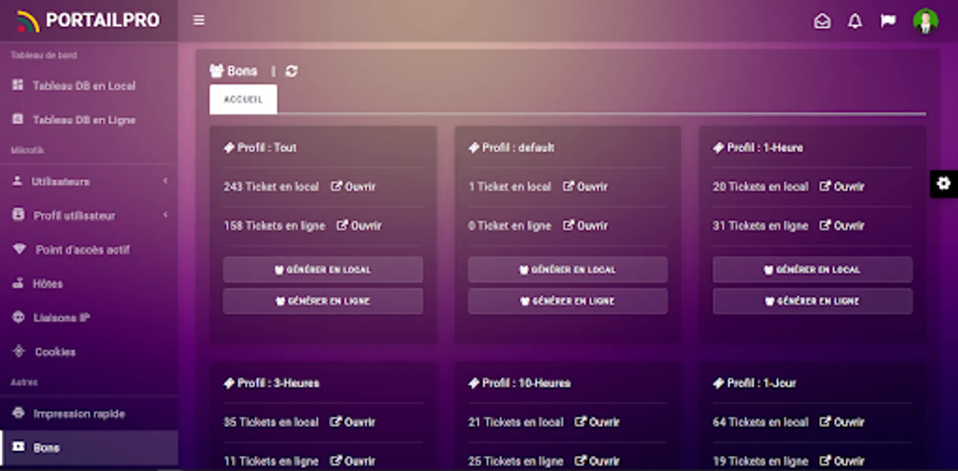Open the user avatar menu
This screenshot has width=958, height=471.
(x=926, y=21)
